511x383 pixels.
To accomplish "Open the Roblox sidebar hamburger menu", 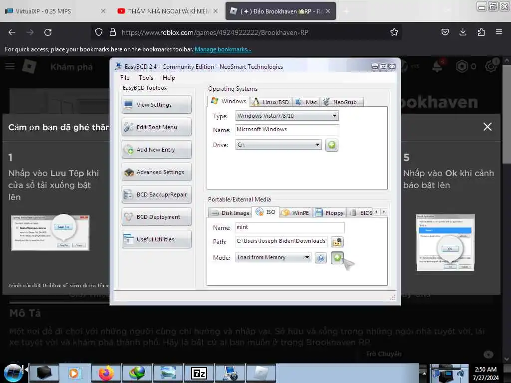I will 10,67.
